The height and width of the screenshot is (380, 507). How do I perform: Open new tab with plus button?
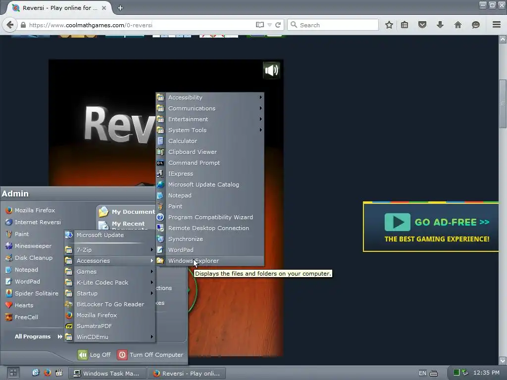120,8
